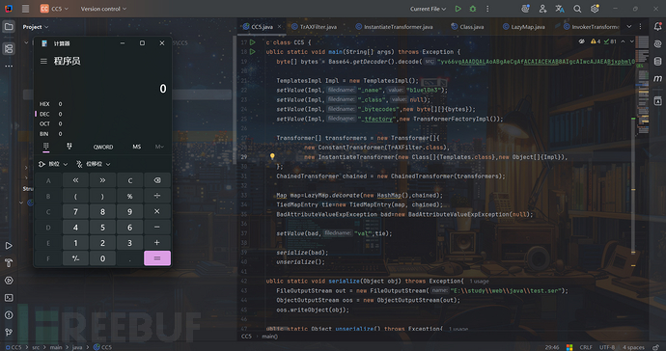
Task: Open calculator navigation hamburger menu
Action: (x=43, y=61)
